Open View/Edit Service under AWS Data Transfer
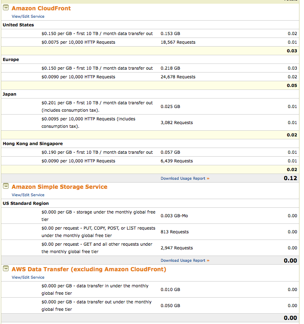The width and height of the screenshot is (304, 324). pos(28,277)
